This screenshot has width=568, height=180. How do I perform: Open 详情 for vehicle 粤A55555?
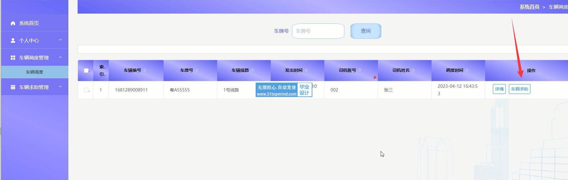pos(499,89)
